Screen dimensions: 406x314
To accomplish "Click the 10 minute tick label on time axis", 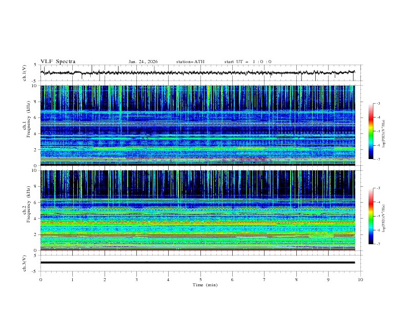I will pyautogui.click(x=360, y=280).
